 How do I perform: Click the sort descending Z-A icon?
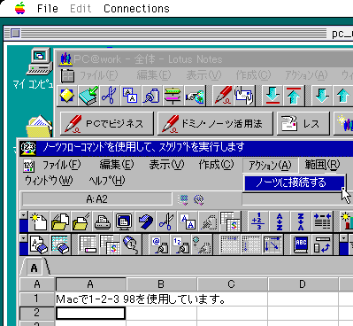click(x=301, y=221)
